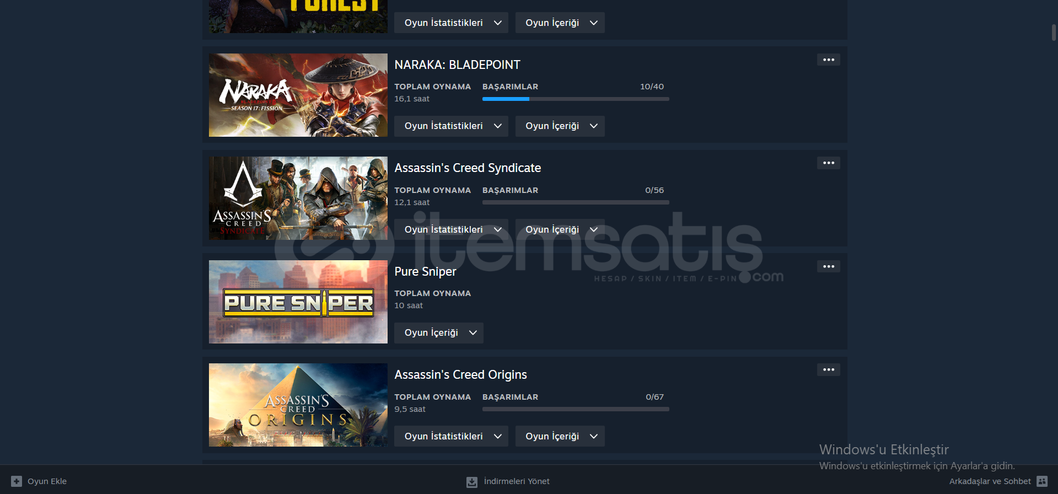Click the friends chat icon at bottom right

pyautogui.click(x=1042, y=481)
